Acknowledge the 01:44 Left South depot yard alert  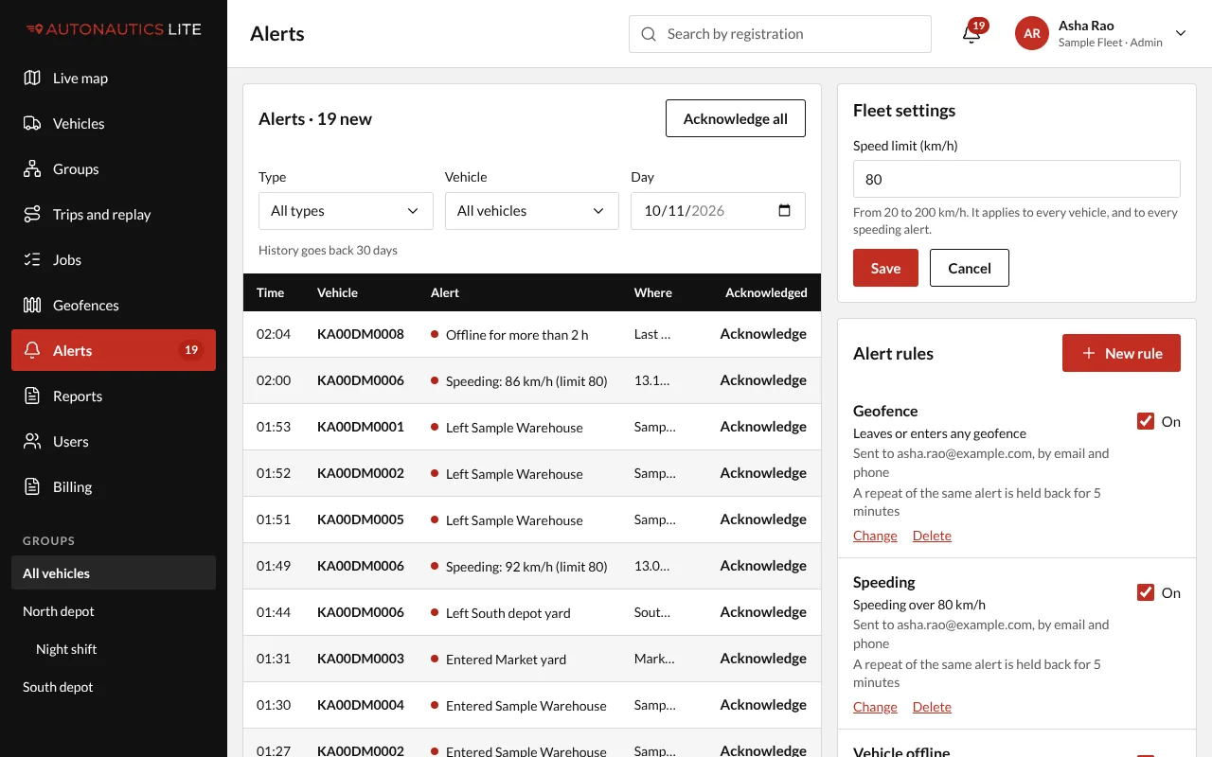pos(763,612)
